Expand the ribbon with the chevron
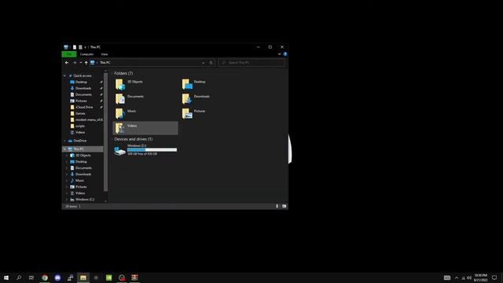 (279, 54)
